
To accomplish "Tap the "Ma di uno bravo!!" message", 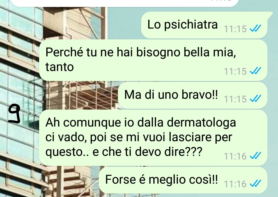I will 193,95.
